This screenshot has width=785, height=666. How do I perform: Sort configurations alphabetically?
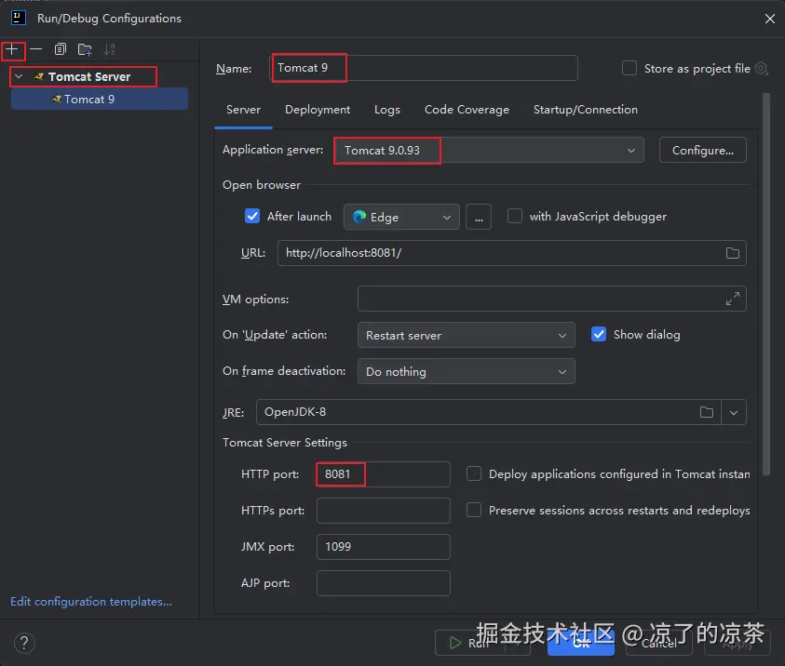pyautogui.click(x=109, y=49)
